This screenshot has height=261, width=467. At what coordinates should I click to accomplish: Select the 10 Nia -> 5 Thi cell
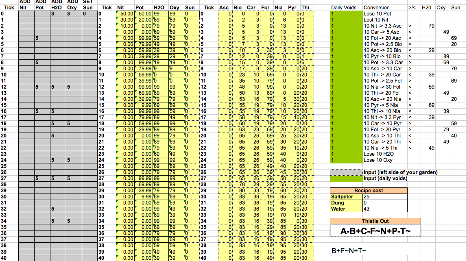(385, 148)
